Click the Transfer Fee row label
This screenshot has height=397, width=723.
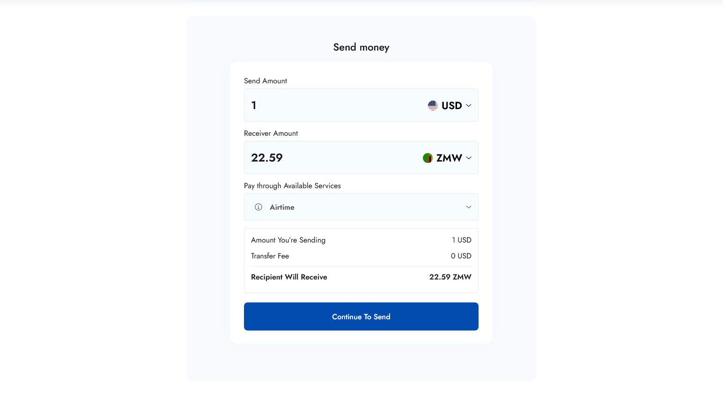tap(270, 256)
